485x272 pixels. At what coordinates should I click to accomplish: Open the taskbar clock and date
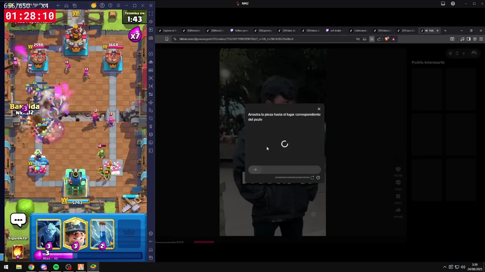coord(475,267)
